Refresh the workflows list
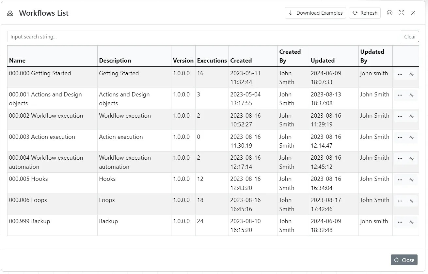428x274 pixels. pos(365,13)
